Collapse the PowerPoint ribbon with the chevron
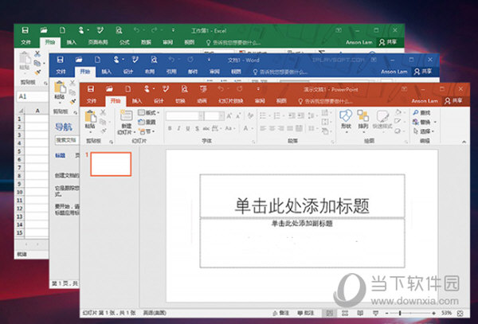 (464, 142)
